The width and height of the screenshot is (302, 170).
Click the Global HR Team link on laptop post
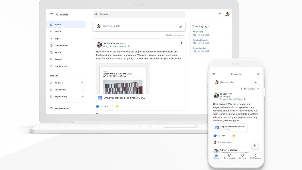tap(120, 46)
